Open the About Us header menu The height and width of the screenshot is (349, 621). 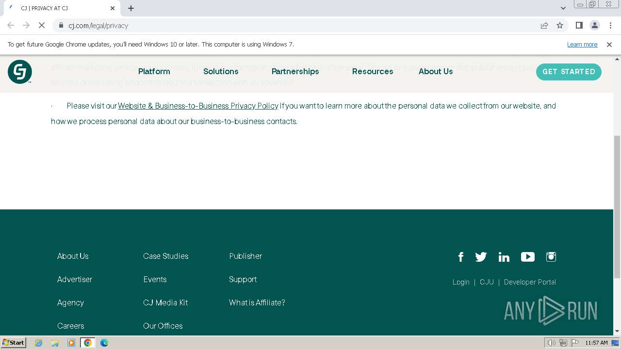pos(436,71)
